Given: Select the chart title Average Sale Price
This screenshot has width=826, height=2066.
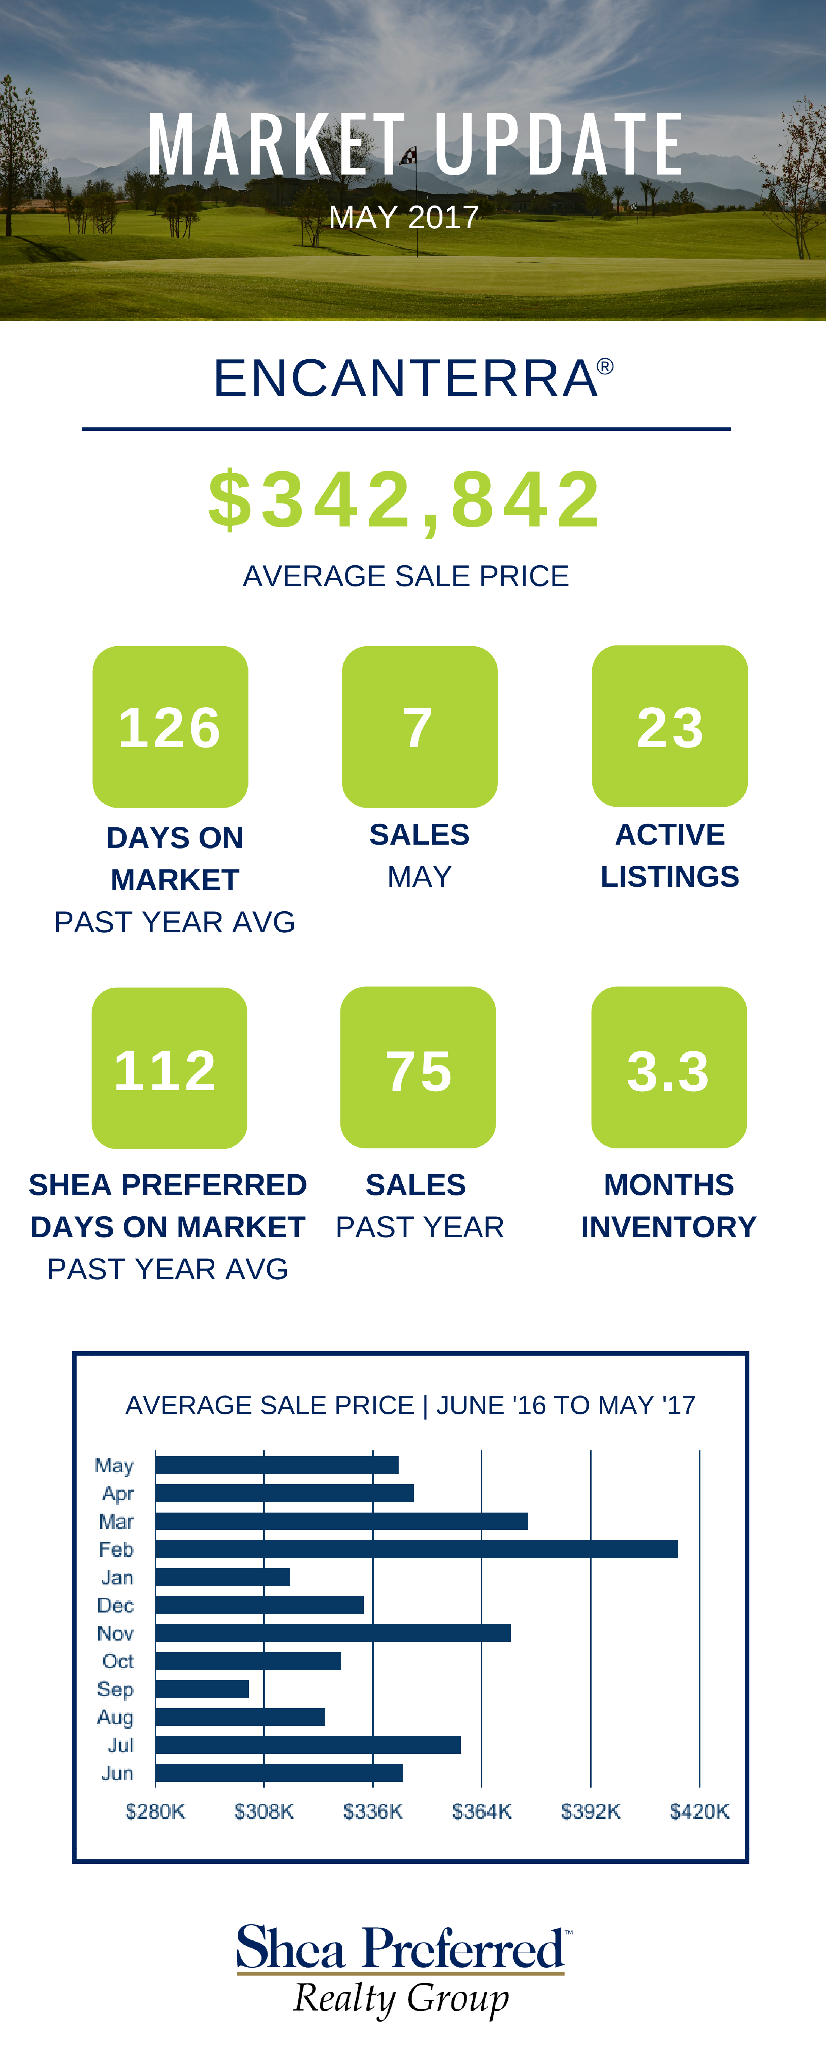Looking at the screenshot, I should pos(410,1405).
